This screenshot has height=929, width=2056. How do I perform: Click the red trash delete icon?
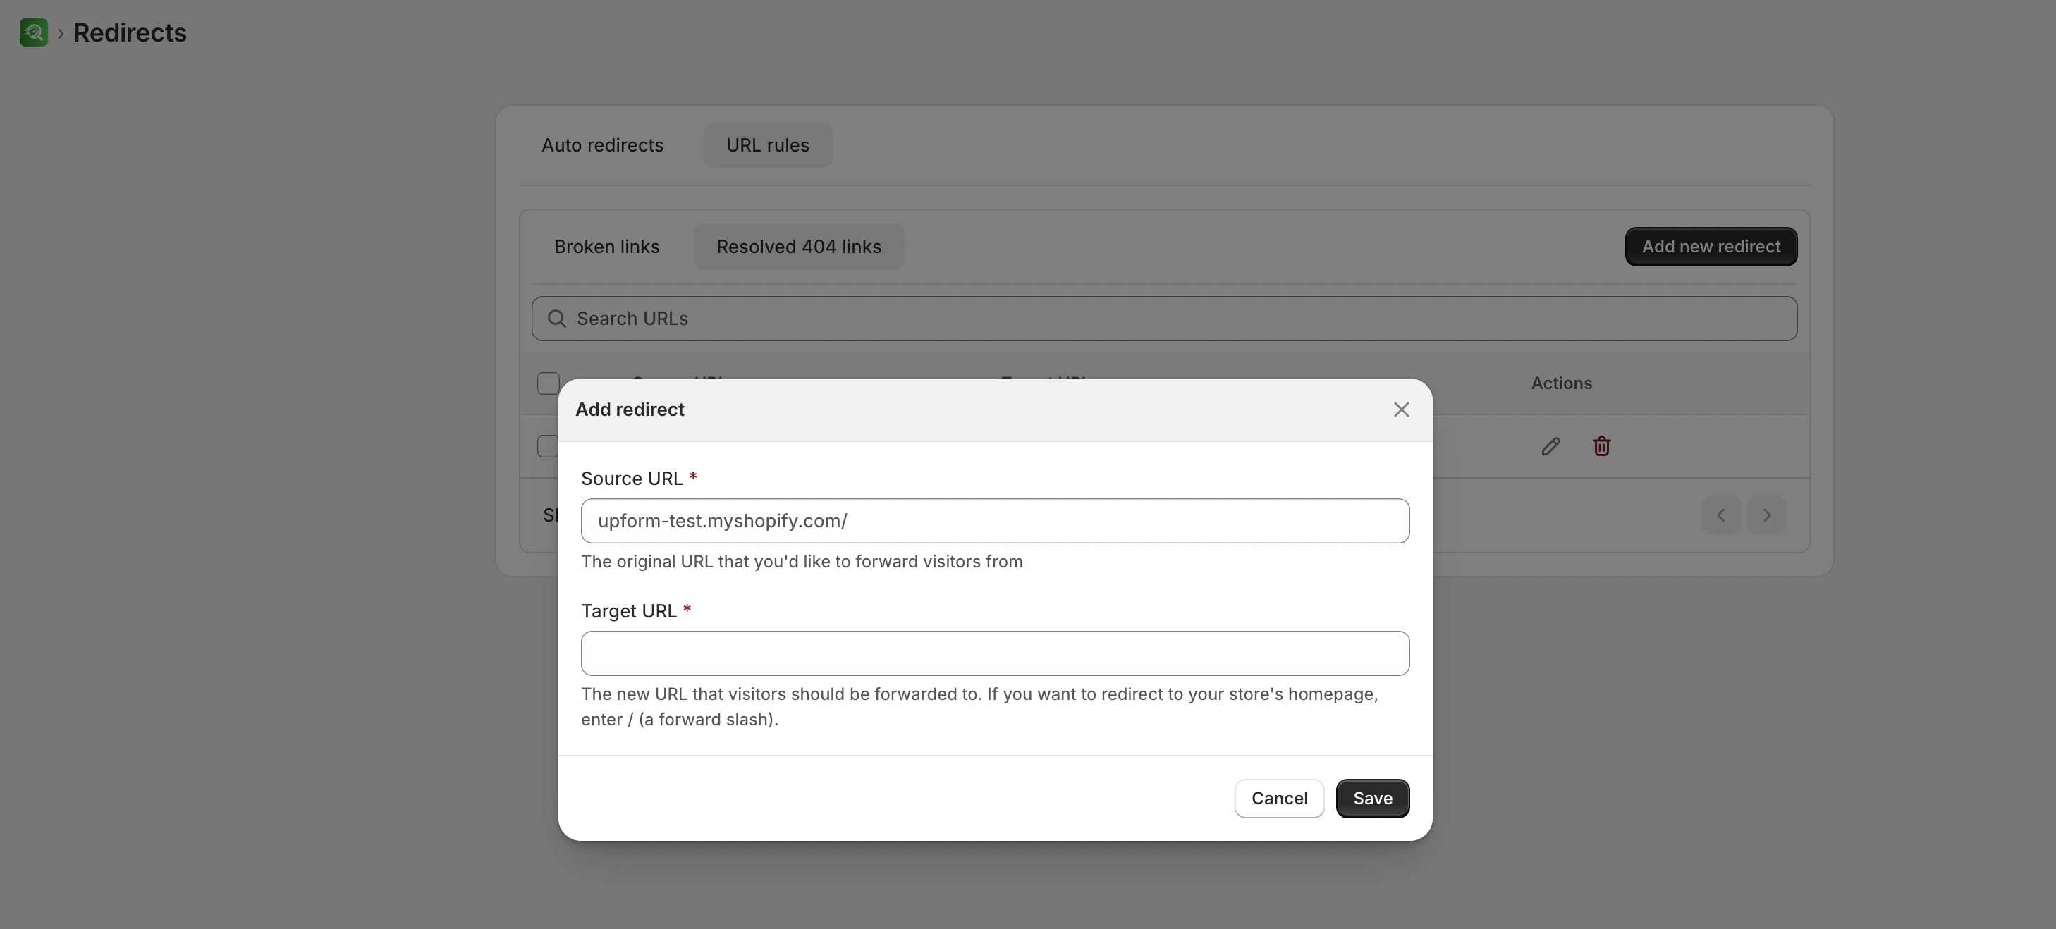pyautogui.click(x=1601, y=446)
